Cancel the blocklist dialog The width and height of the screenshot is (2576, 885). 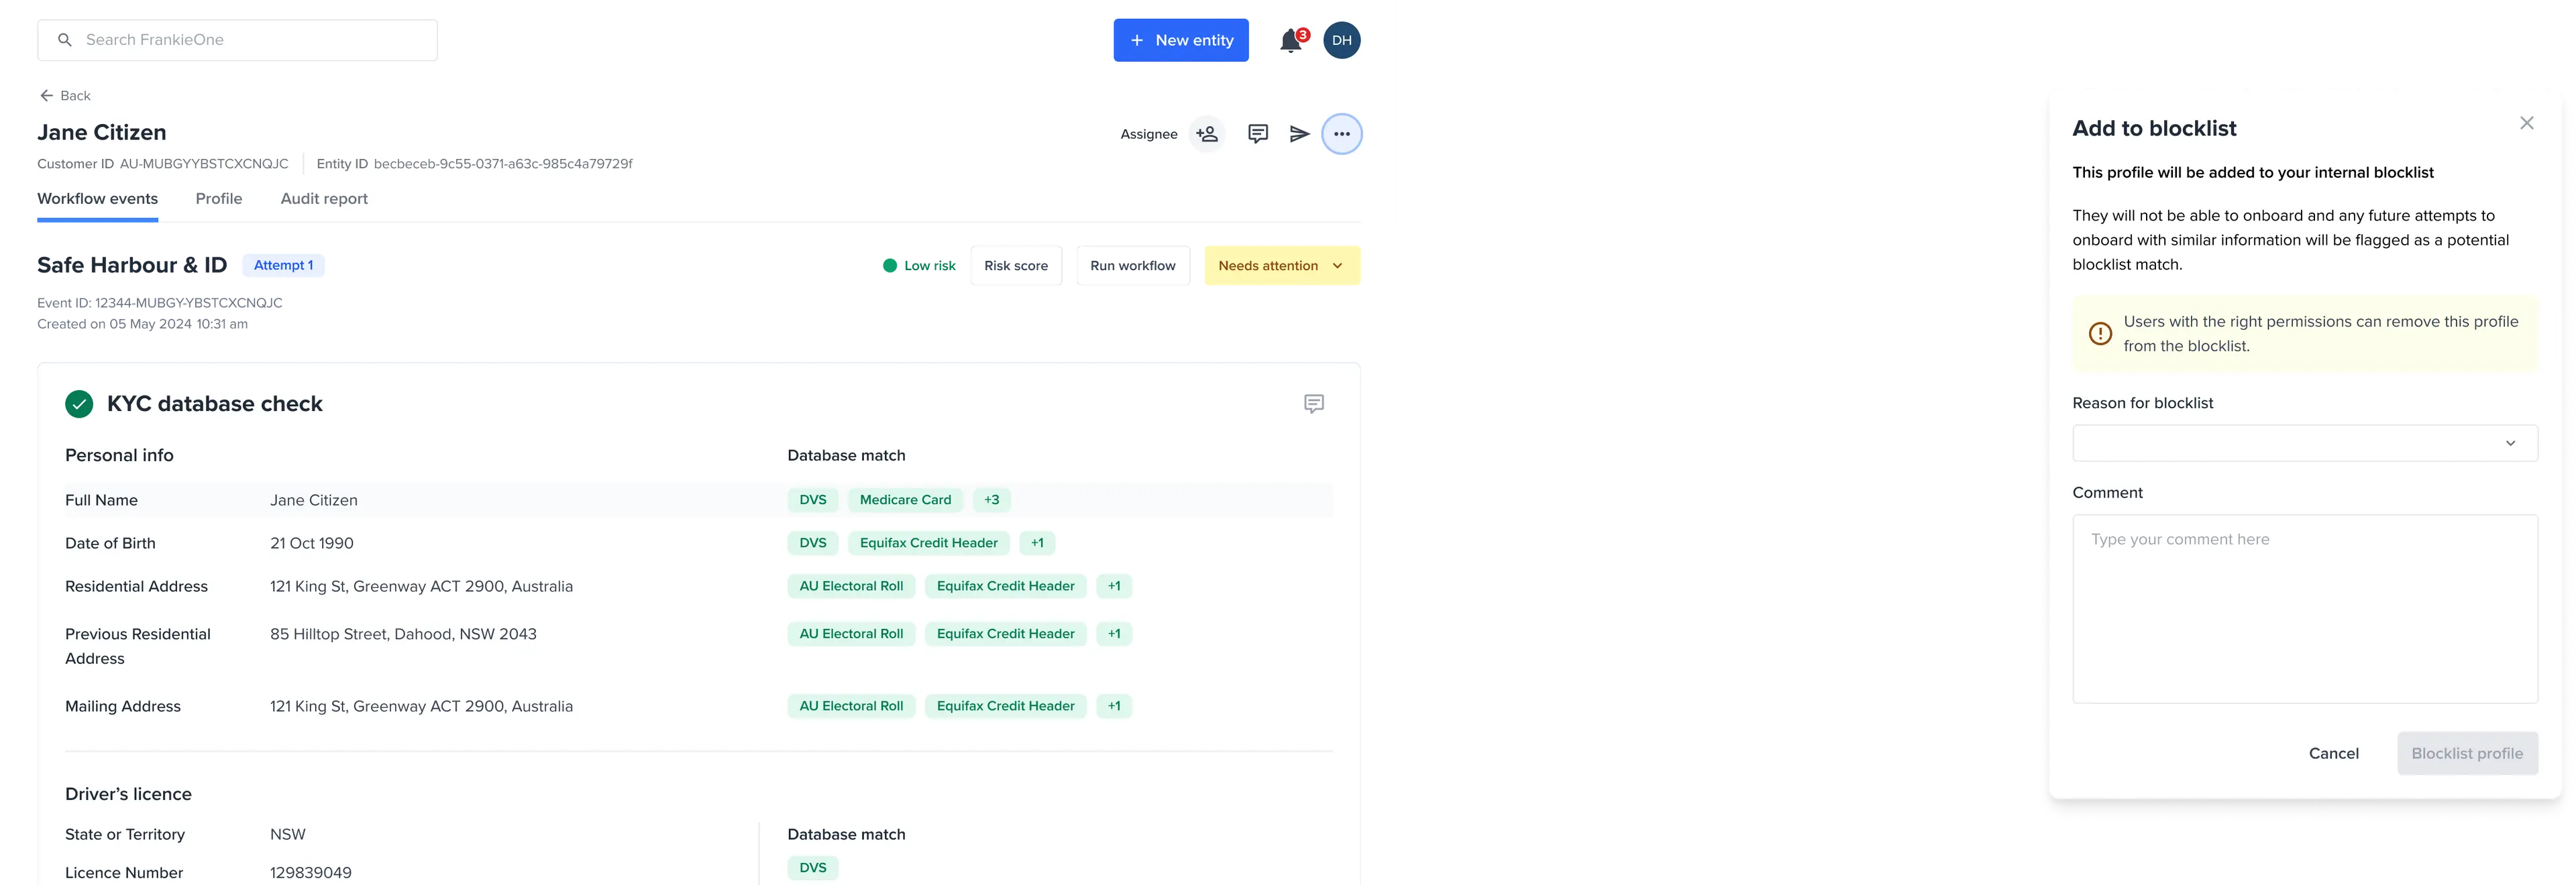[x=2333, y=753]
